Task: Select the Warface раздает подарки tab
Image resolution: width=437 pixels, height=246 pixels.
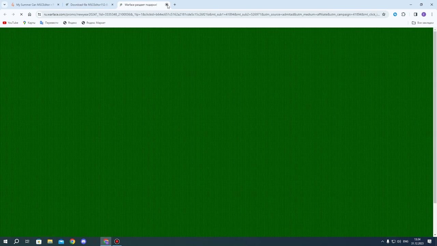Action: point(141,5)
